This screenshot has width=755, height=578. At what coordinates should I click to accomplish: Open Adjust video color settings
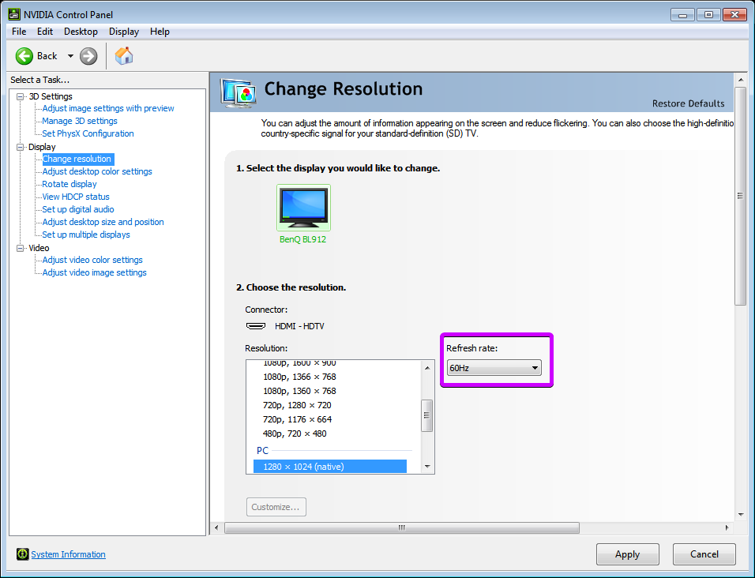pyautogui.click(x=92, y=260)
